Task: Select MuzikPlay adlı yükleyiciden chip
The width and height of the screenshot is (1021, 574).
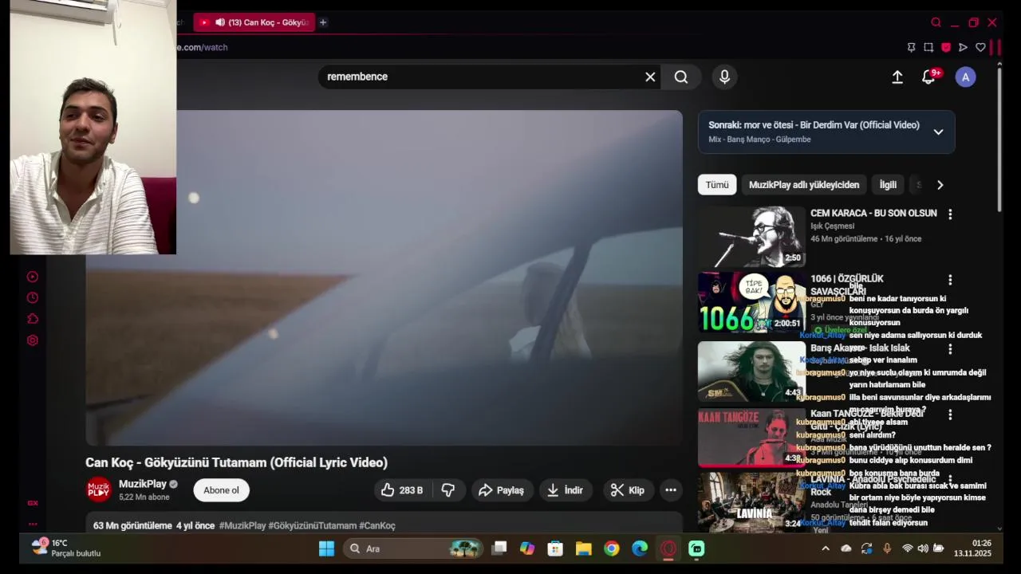Action: [804, 185]
